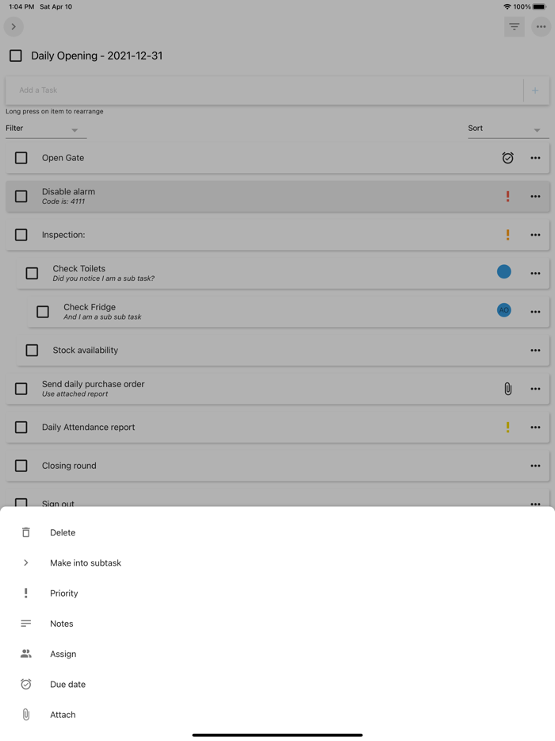Click the paperclip on Send daily purchase order

coord(507,388)
